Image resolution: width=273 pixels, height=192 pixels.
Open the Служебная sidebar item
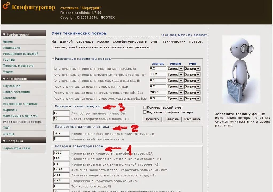coord(23,86)
